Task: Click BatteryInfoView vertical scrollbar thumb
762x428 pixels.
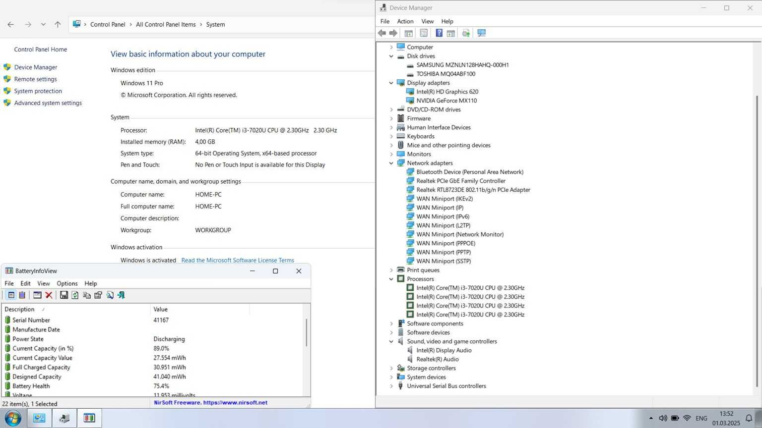Action: (307, 332)
